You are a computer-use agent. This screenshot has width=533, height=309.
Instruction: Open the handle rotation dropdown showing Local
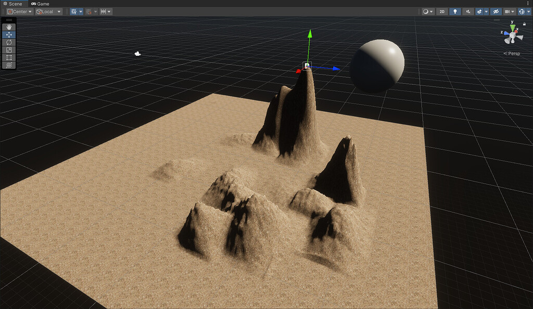coord(48,11)
